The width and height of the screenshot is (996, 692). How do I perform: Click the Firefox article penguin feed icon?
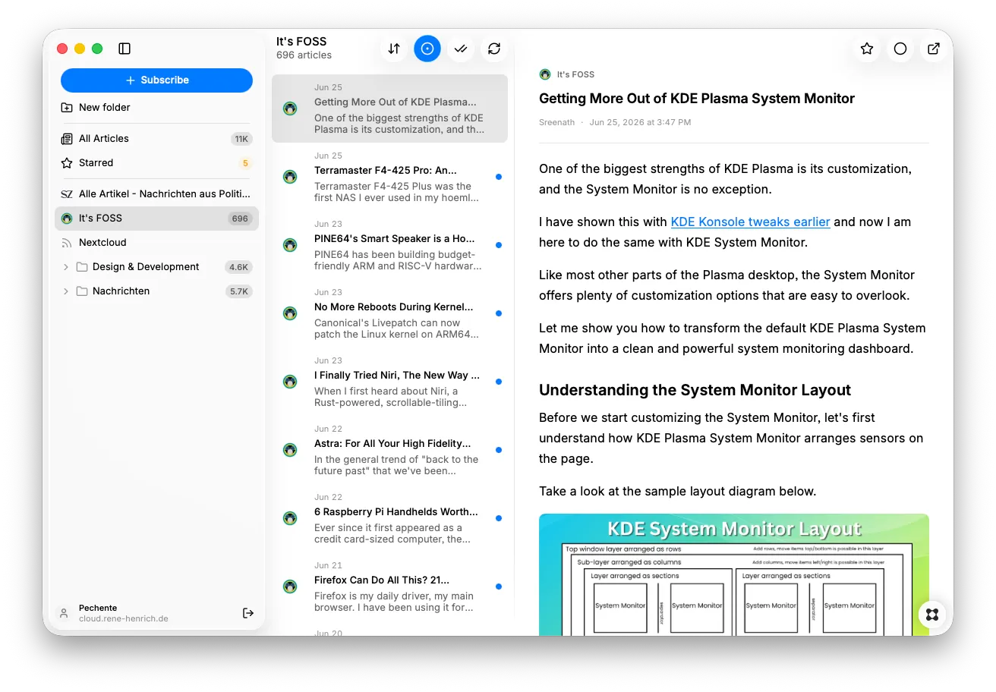pyautogui.click(x=290, y=587)
